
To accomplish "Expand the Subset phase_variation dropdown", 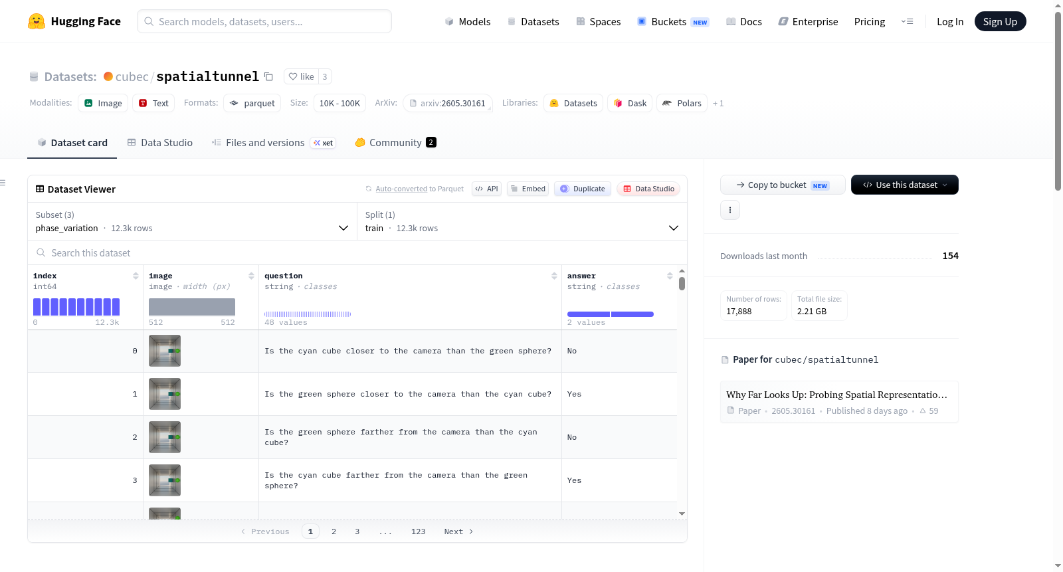I will tap(191, 221).
